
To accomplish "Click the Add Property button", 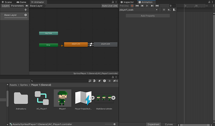I will tap(148, 15).
